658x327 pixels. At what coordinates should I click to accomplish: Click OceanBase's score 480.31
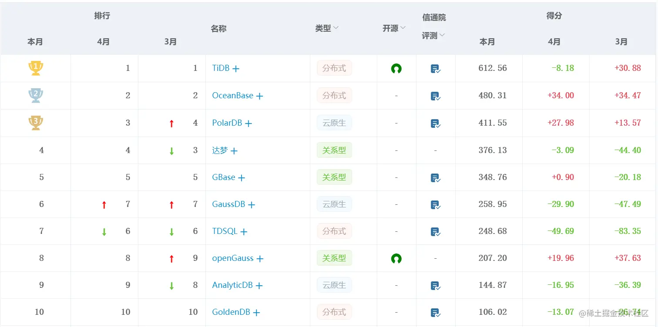[x=493, y=95]
